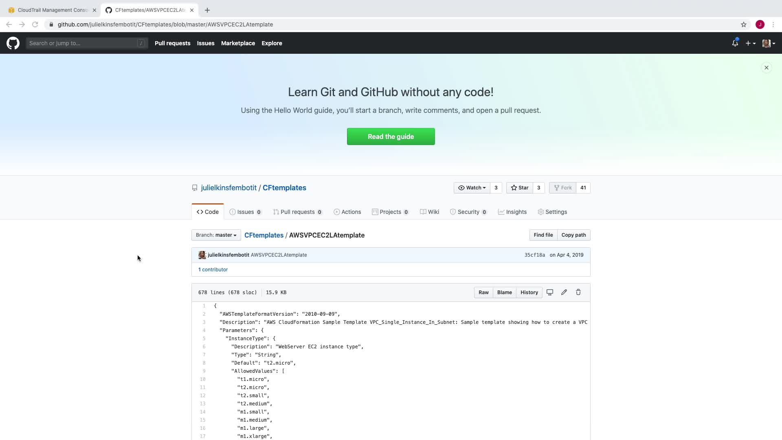Screen dimensions: 782x440
Task: Open a new browser tab
Action: tap(207, 10)
